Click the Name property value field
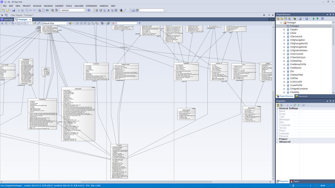335x188 pixels. (x=317, y=111)
